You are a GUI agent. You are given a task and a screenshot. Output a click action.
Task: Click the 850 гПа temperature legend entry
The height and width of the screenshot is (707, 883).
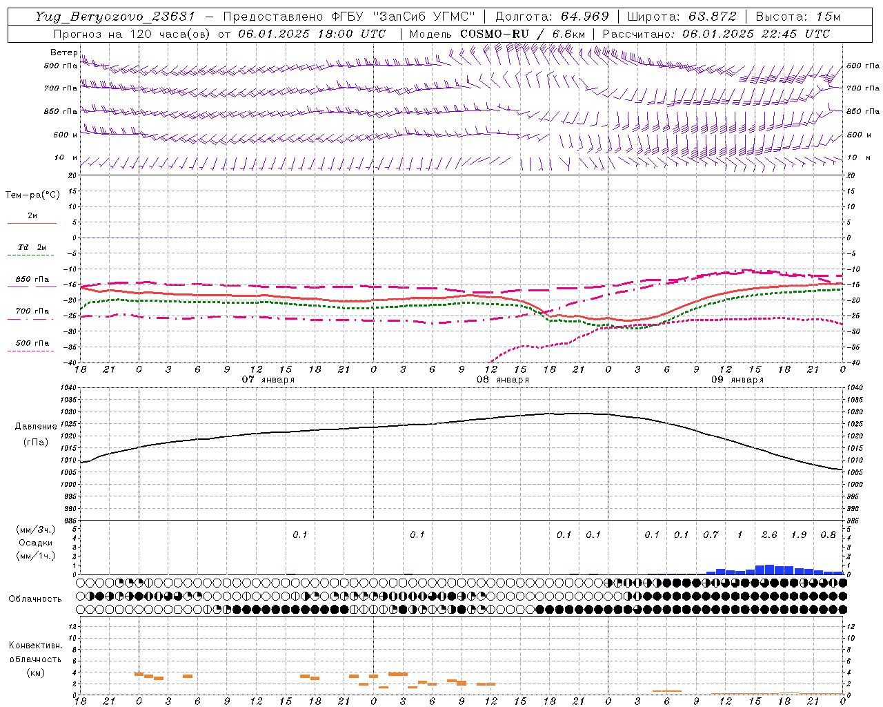pyautogui.click(x=32, y=280)
